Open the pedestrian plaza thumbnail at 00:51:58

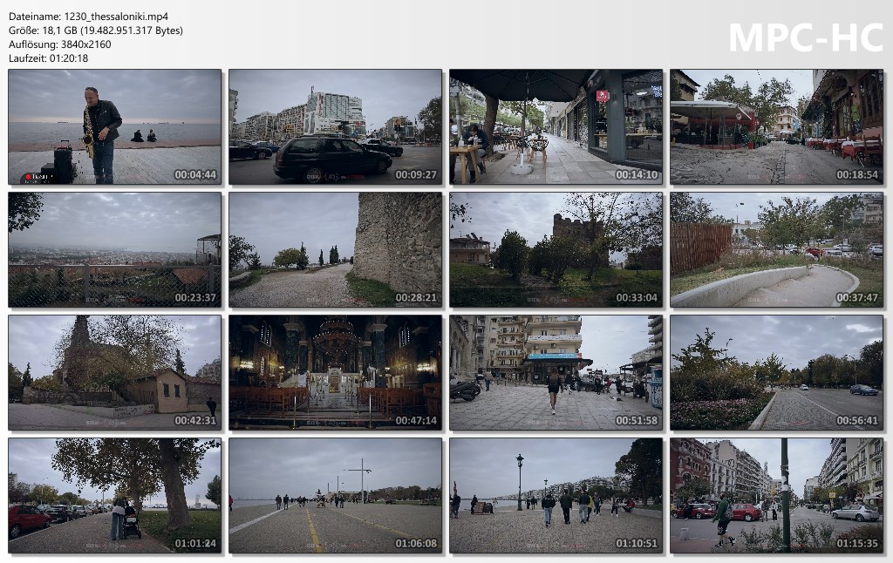(556, 373)
